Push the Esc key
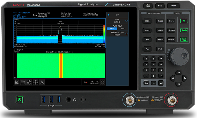 146,83
